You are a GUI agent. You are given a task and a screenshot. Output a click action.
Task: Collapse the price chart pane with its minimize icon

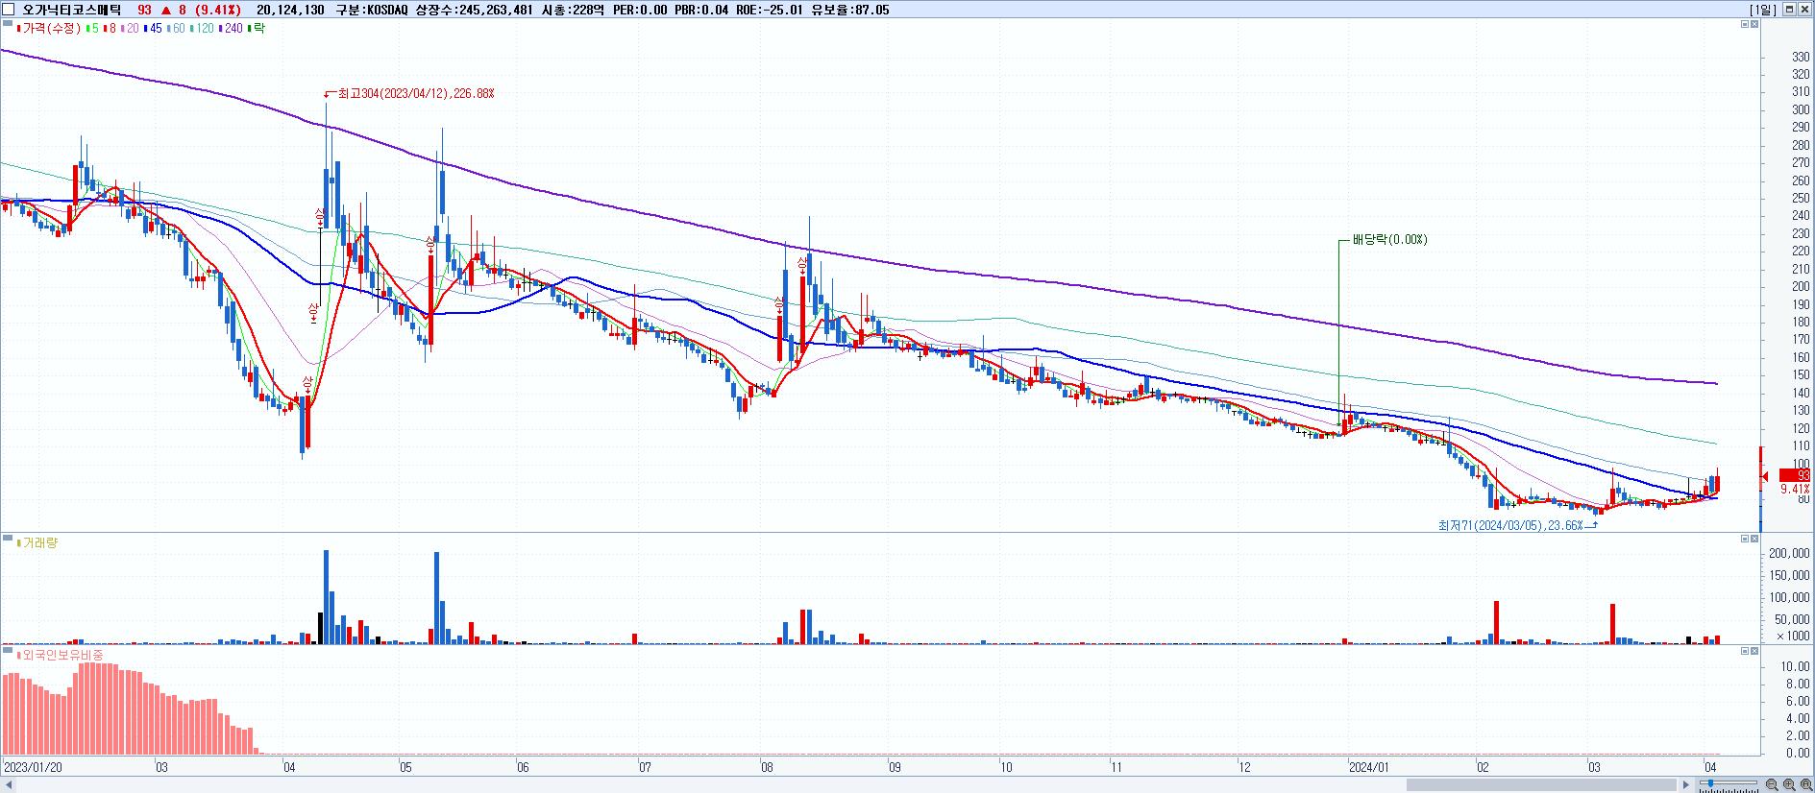click(1745, 24)
